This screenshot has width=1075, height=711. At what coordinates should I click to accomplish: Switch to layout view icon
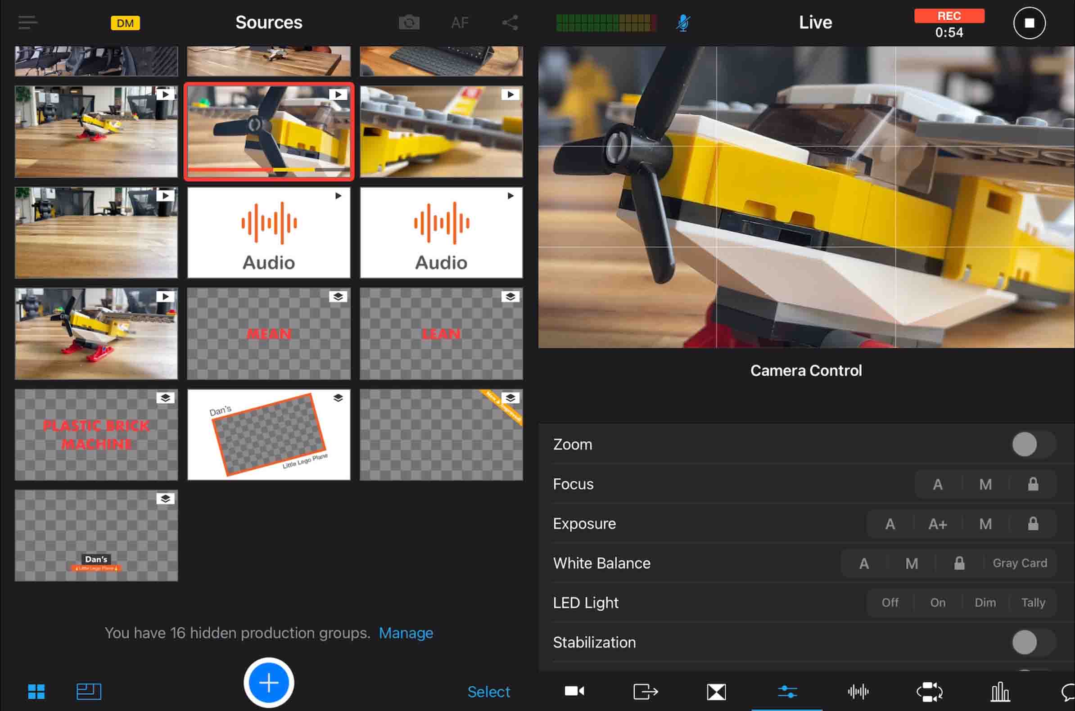(88, 692)
